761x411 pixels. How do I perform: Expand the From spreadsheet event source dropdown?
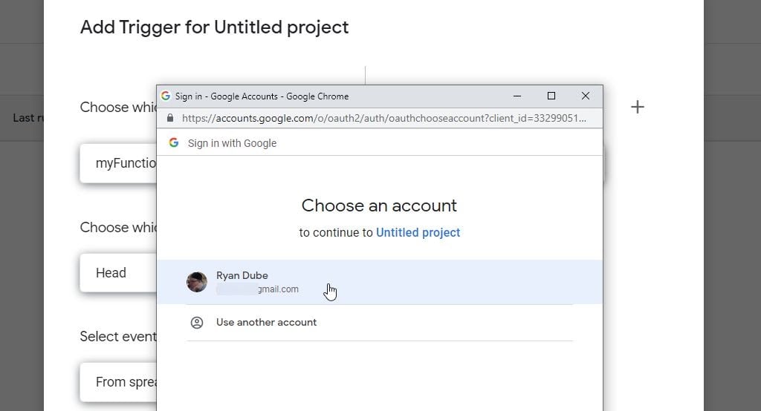(119, 382)
